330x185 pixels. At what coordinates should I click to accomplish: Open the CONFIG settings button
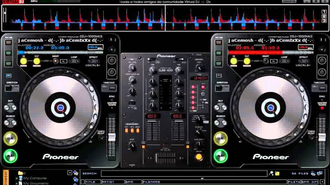(x=289, y=2)
